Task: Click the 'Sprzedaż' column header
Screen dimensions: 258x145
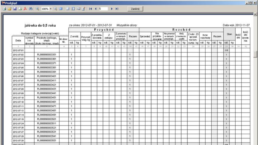Action: click(x=145, y=36)
